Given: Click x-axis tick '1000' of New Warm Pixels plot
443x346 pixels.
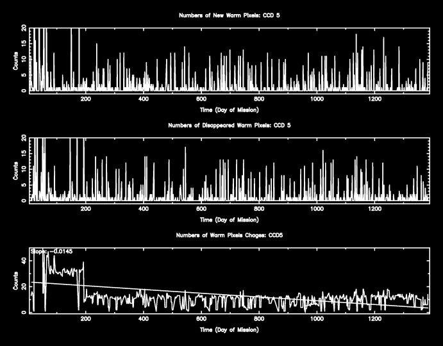Looking at the screenshot, I should pyautogui.click(x=317, y=99).
